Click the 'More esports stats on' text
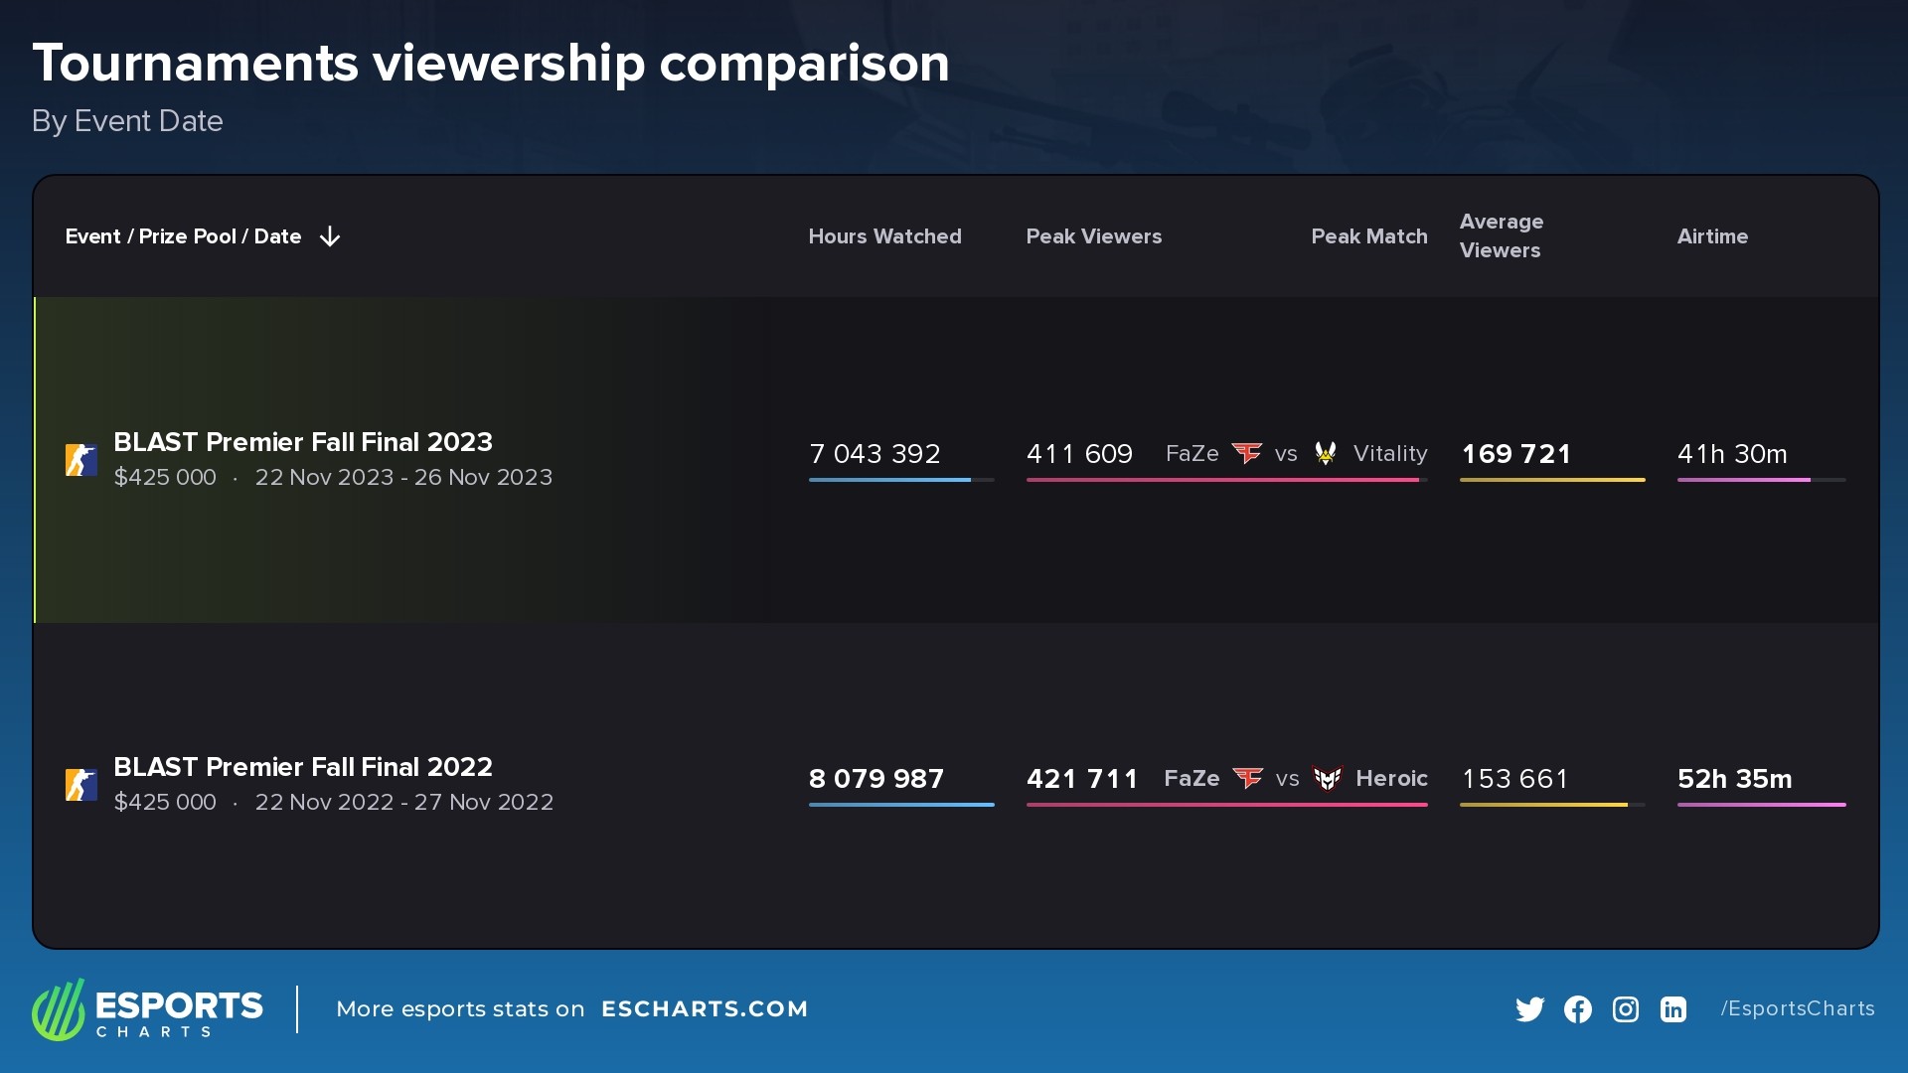This screenshot has height=1073, width=1908. click(x=460, y=1009)
